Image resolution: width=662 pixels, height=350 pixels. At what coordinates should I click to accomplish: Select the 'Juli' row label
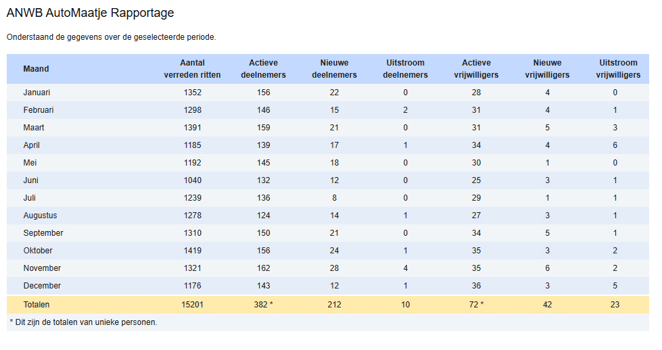pyautogui.click(x=30, y=198)
